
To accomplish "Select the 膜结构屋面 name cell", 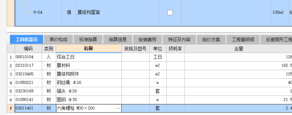I will (x=118, y=12).
